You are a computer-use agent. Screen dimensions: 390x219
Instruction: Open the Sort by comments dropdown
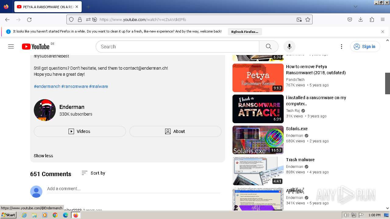[94, 173]
